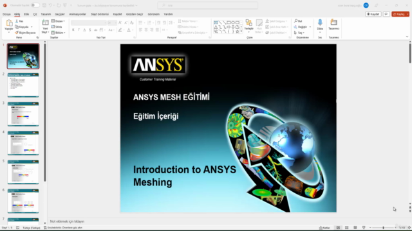Screen dimensions: 412x231
Task: Open the Pano clipboard dialog launcher
Action: pos(37,38)
